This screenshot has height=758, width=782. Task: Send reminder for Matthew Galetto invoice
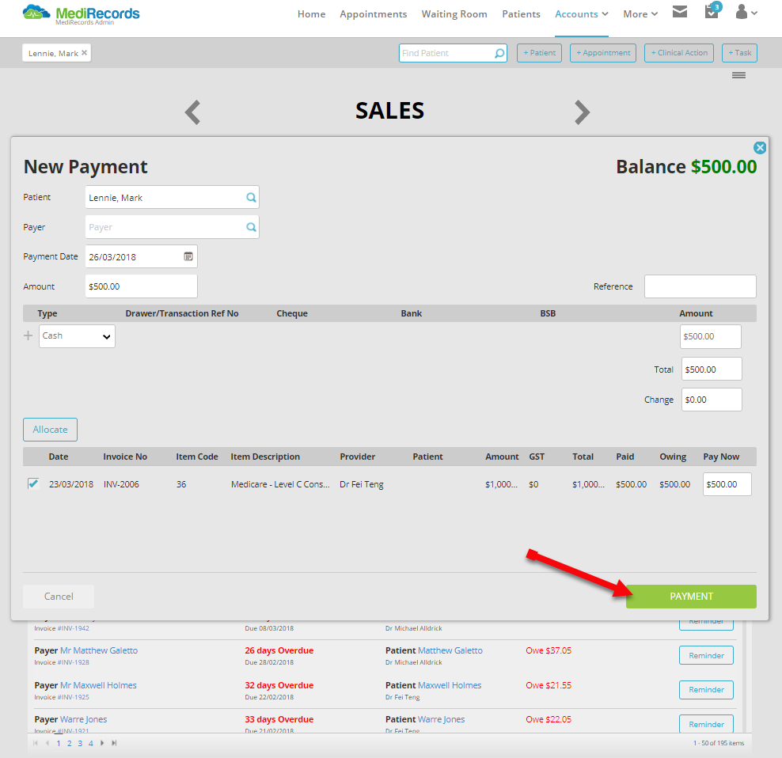706,655
